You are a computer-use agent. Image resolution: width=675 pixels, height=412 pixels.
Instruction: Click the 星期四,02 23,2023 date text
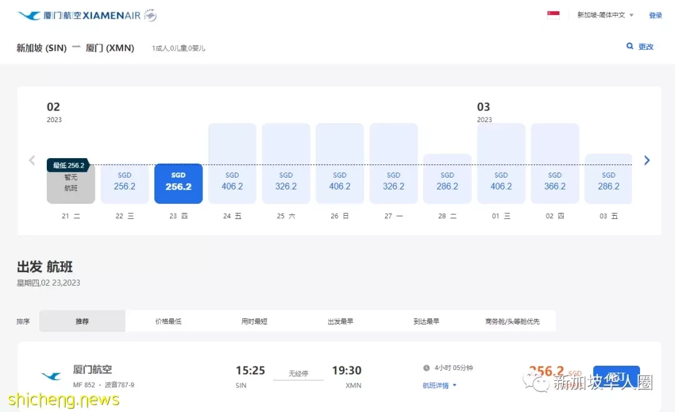pos(48,283)
